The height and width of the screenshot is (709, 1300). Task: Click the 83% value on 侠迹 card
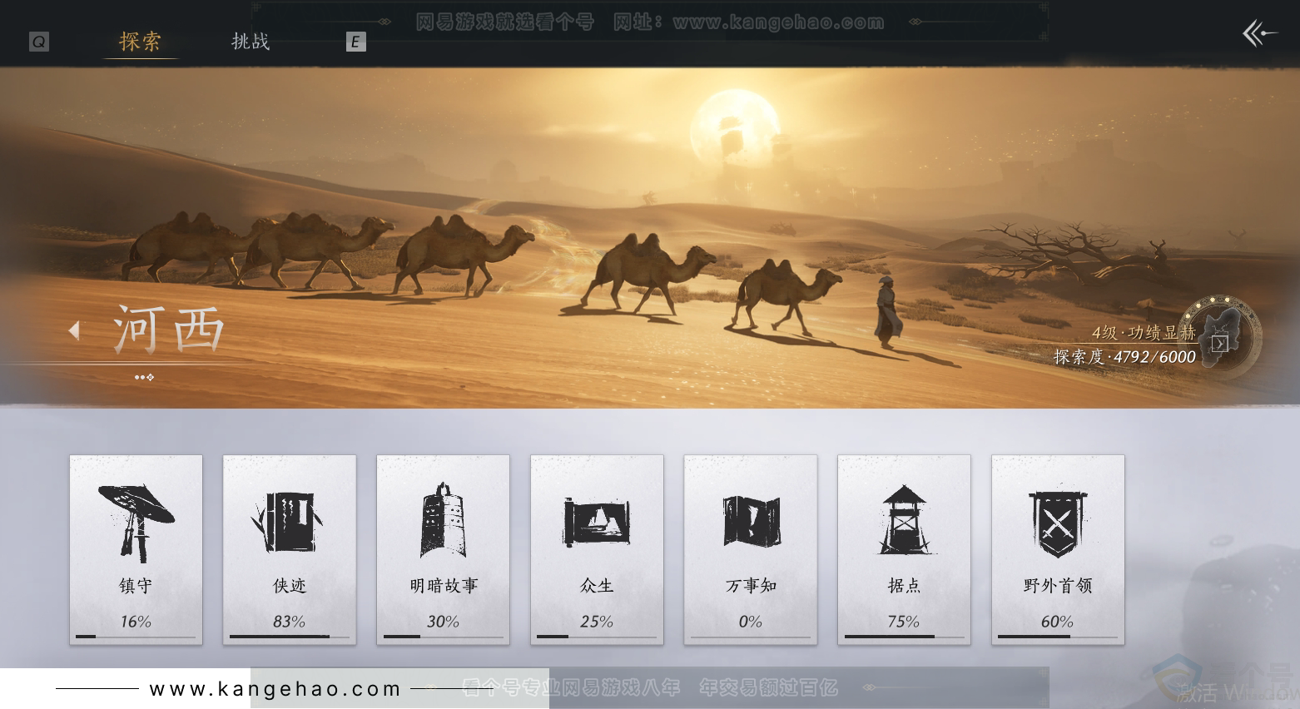point(290,622)
